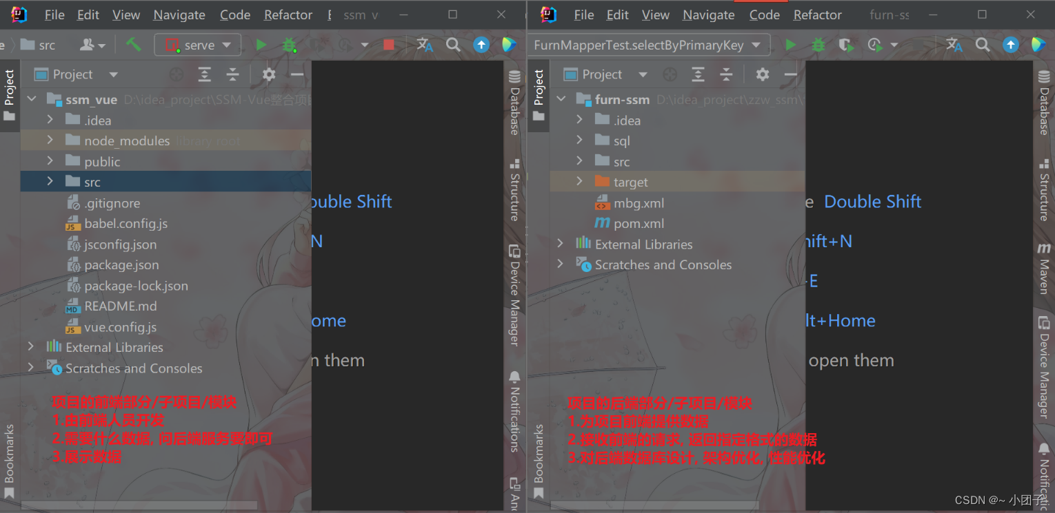Open Search Everywhere magnifier in furn-ssm window
The width and height of the screenshot is (1055, 513).
click(x=983, y=45)
